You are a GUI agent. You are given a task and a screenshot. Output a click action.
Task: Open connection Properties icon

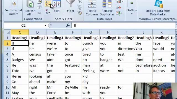click(39, 7)
